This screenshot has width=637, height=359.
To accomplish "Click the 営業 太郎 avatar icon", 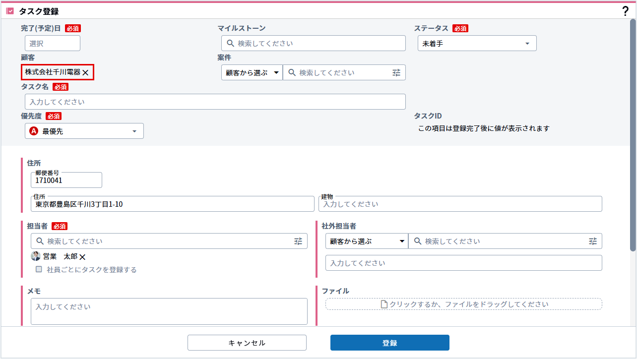I will [36, 256].
